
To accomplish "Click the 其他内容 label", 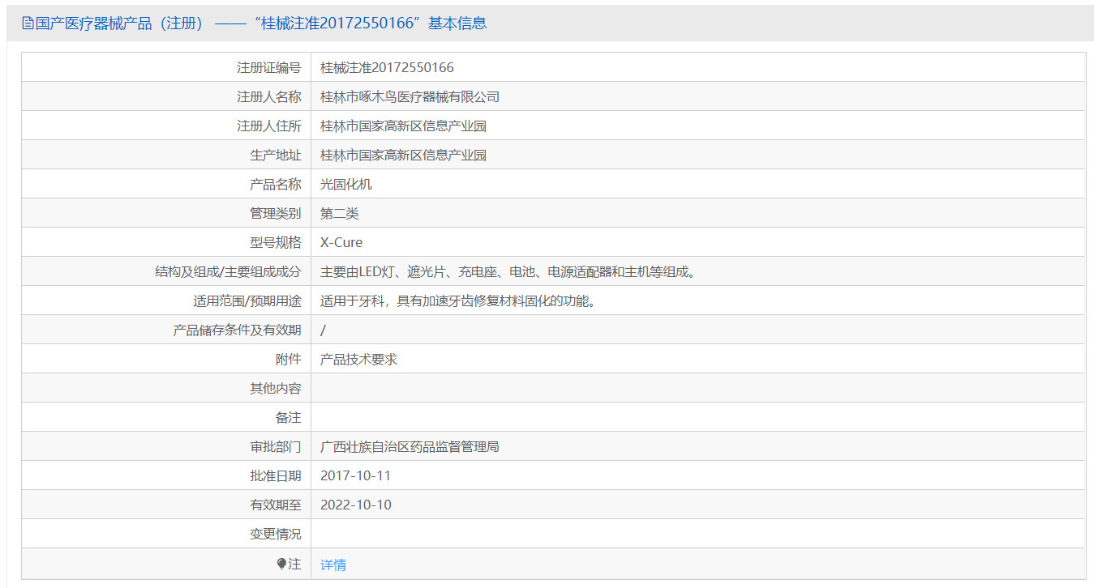I will click(275, 388).
